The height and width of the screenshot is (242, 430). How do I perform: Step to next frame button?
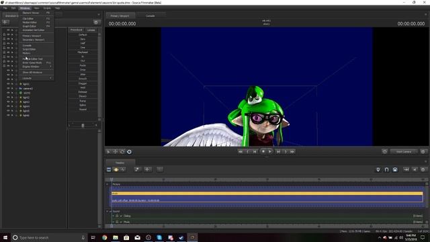click(x=278, y=151)
